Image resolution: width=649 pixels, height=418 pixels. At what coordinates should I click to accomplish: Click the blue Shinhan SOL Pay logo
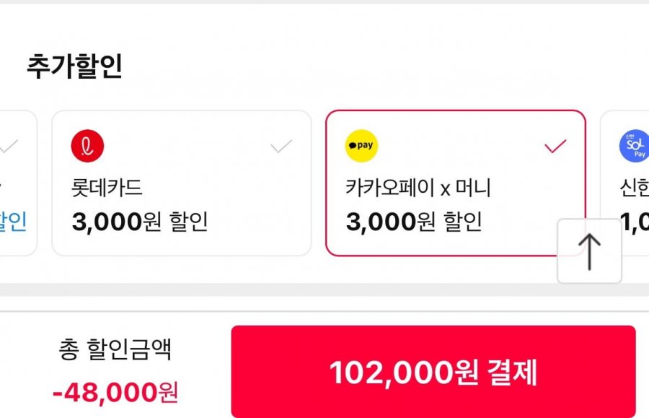point(634,147)
